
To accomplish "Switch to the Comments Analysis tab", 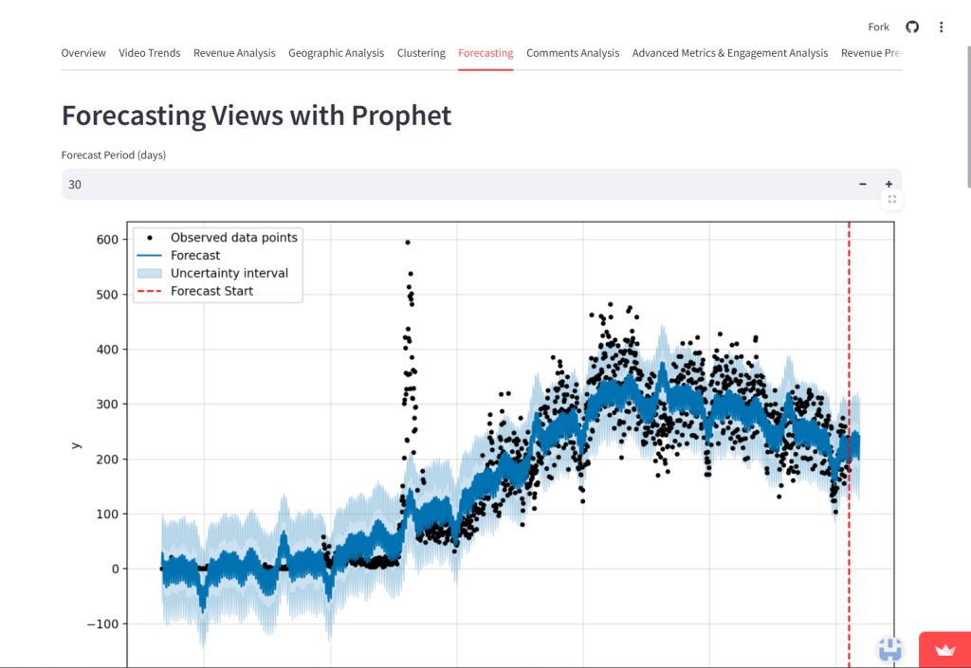I will (573, 53).
